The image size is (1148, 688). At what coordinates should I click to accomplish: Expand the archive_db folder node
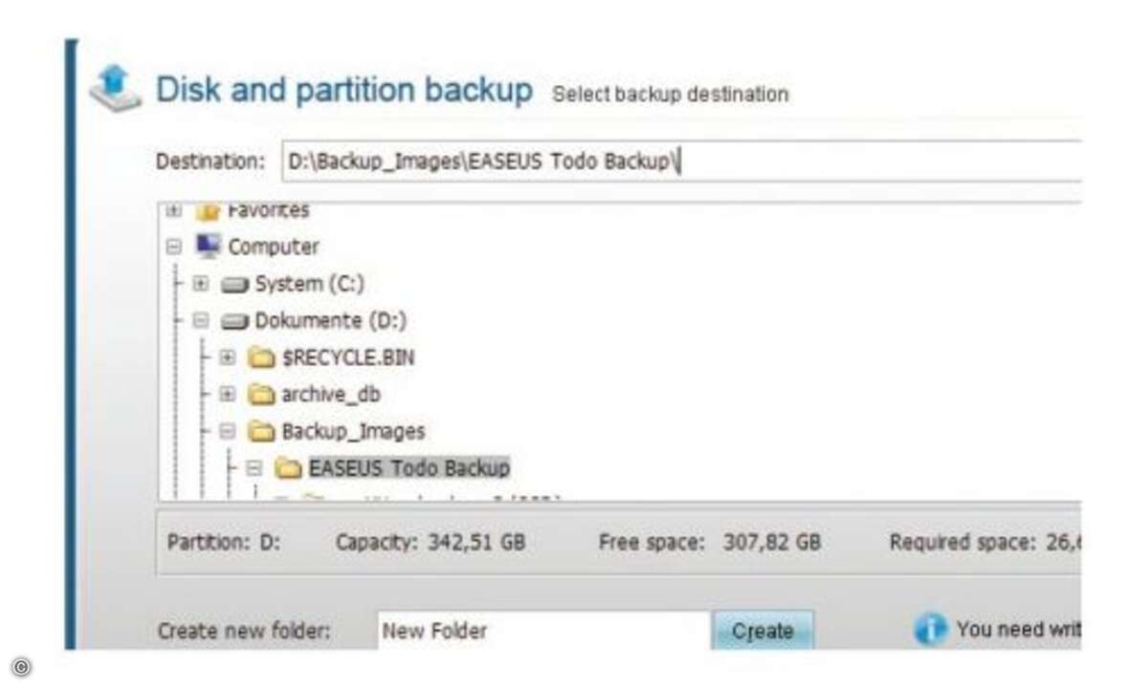[x=227, y=394]
